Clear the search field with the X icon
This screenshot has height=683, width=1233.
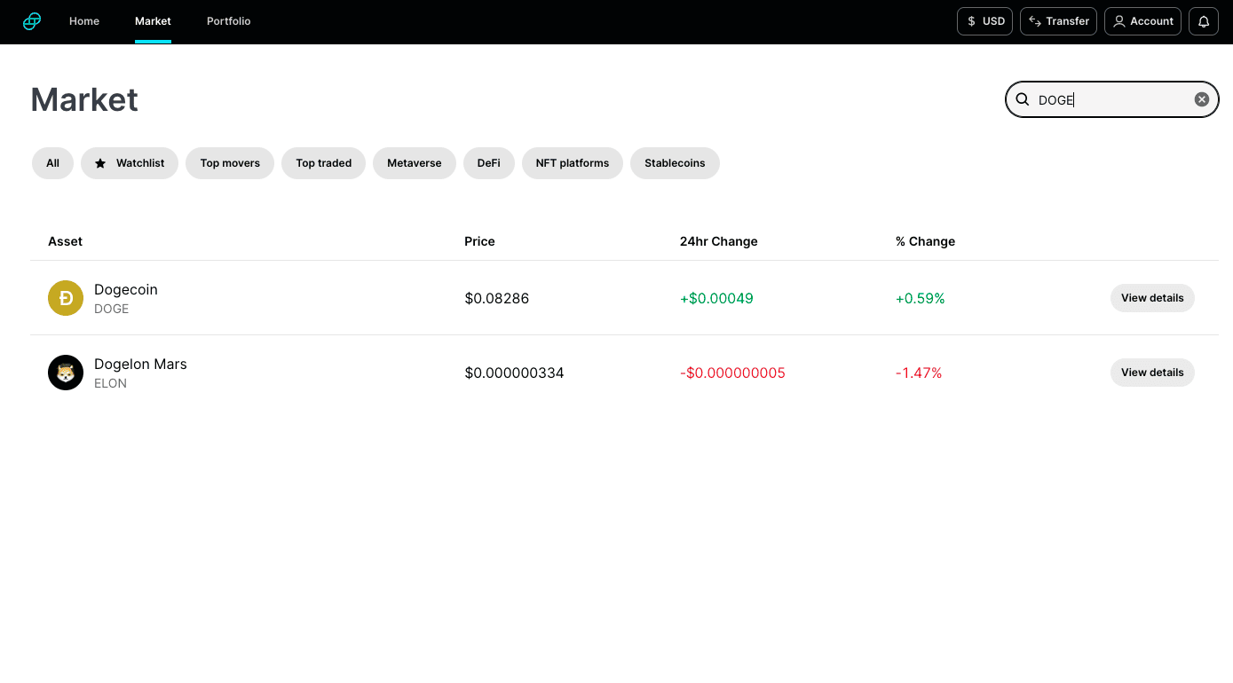(x=1202, y=99)
